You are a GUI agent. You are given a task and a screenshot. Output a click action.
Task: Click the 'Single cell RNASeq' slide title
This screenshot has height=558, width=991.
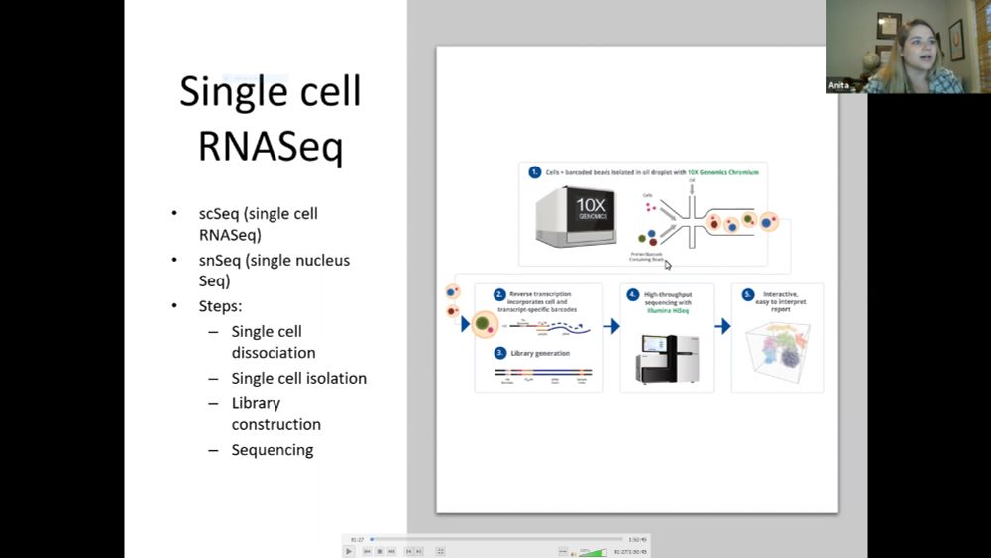click(271, 118)
